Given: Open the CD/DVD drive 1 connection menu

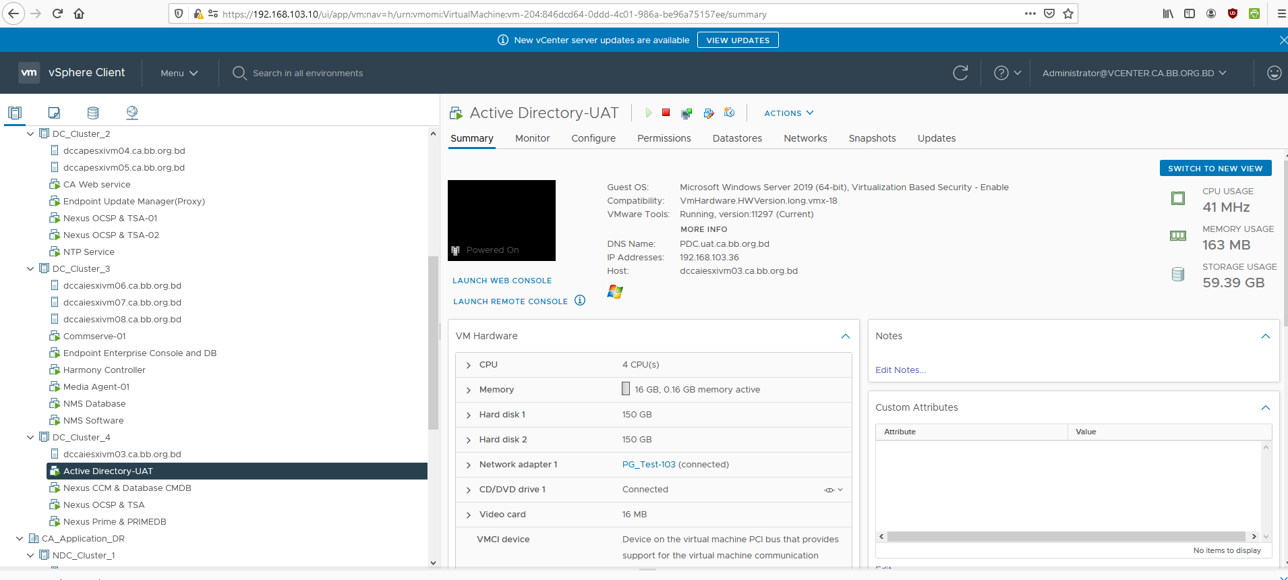Looking at the screenshot, I should (x=833, y=490).
